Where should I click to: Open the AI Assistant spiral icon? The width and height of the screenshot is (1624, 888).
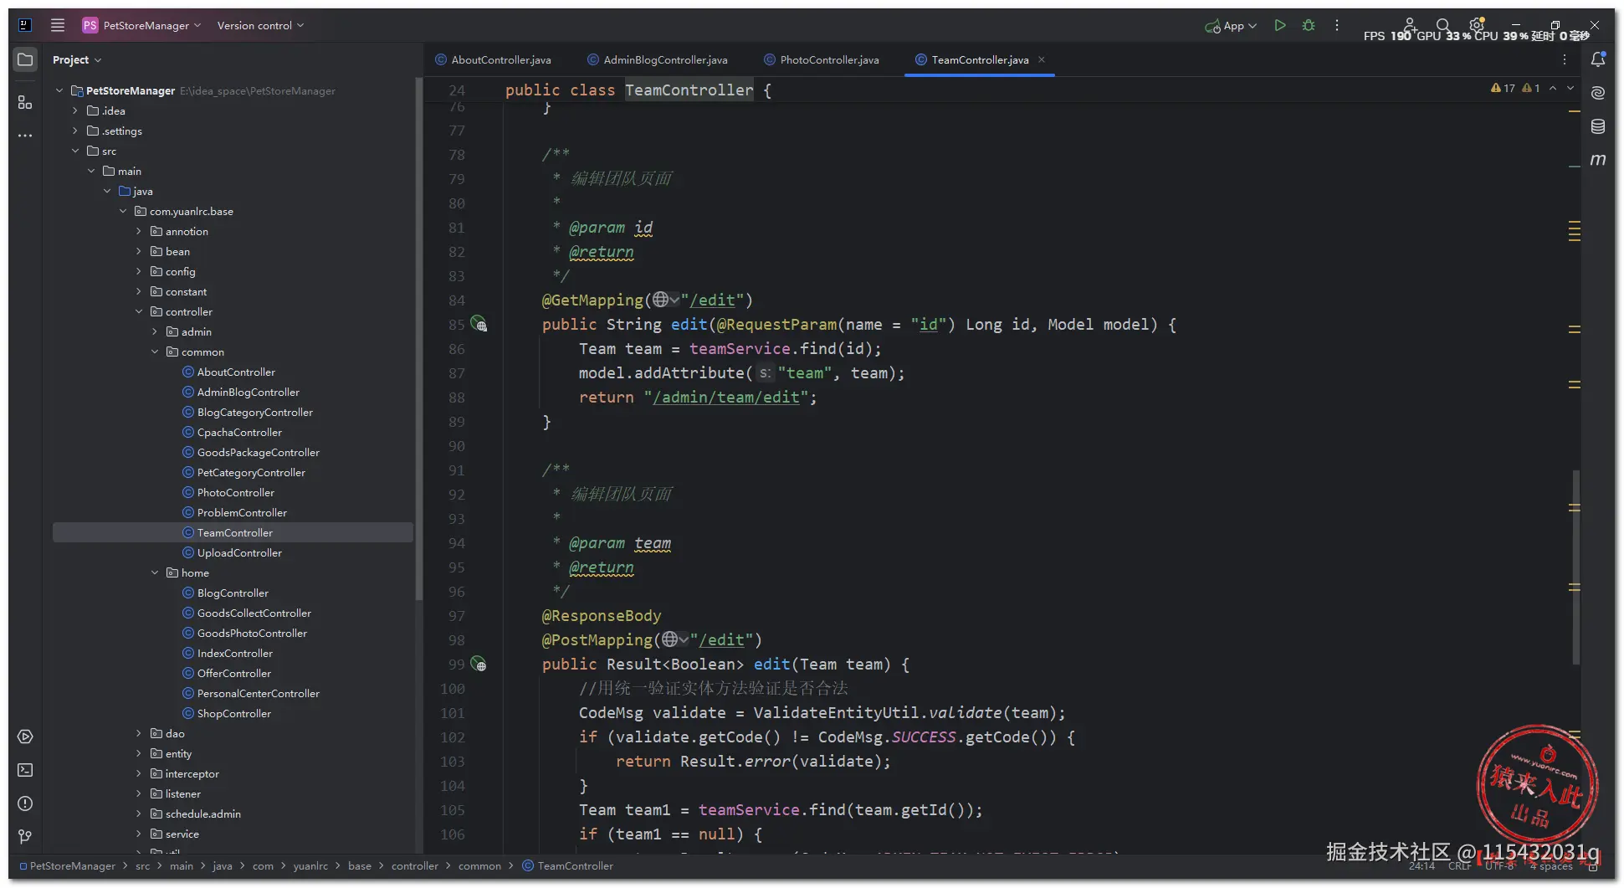(x=1598, y=93)
